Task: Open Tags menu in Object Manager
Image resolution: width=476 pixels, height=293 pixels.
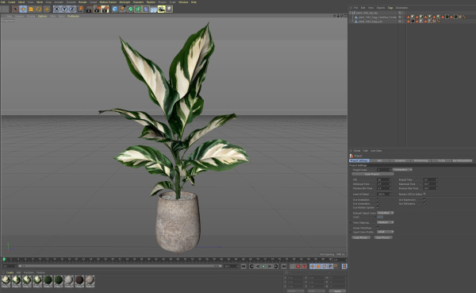Action: point(390,8)
